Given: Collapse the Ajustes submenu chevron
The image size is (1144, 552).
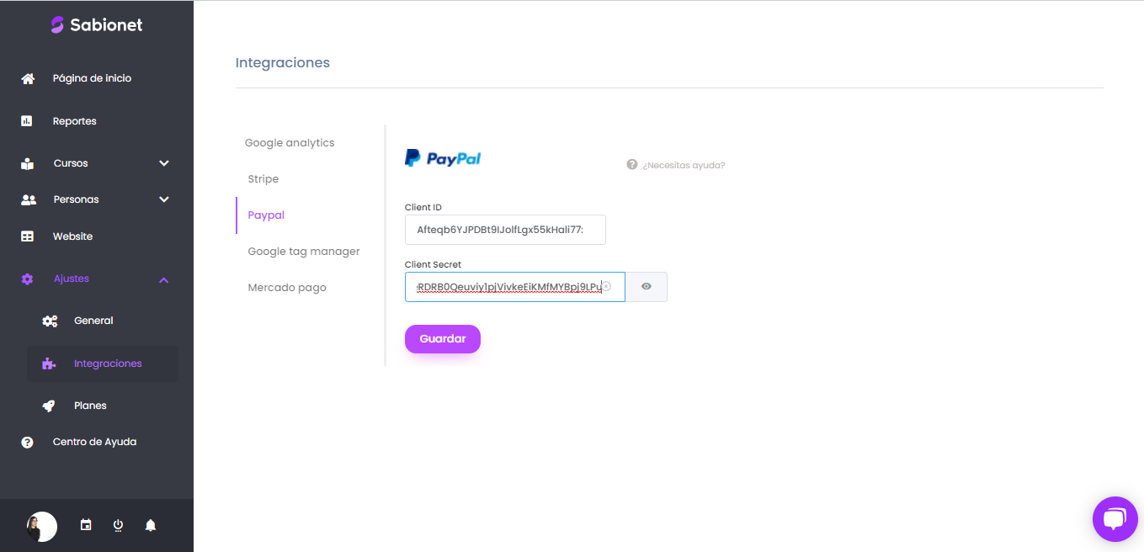Looking at the screenshot, I should [x=164, y=279].
